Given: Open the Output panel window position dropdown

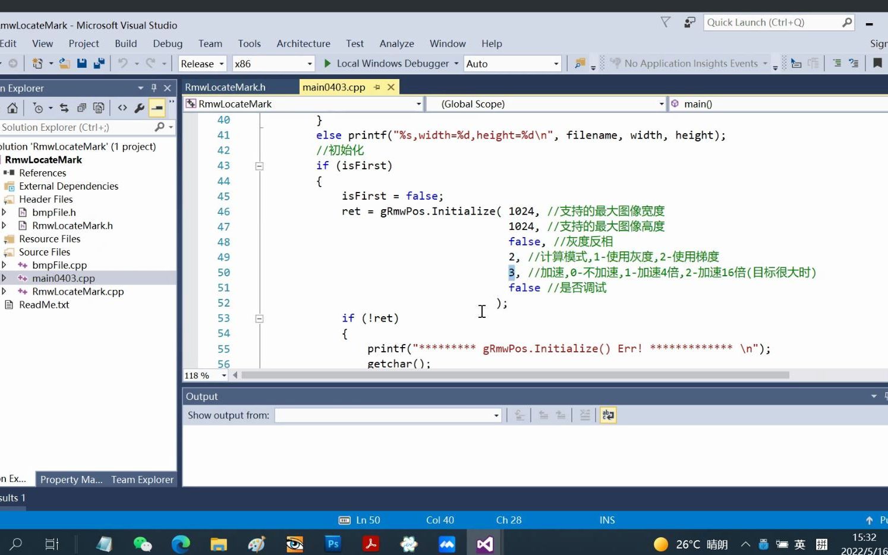Looking at the screenshot, I should click(x=874, y=396).
